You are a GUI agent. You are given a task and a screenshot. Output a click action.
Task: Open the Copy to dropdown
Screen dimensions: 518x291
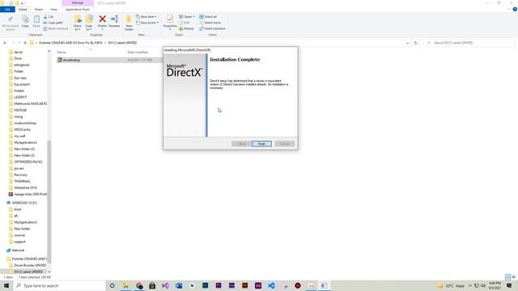pyautogui.click(x=89, y=23)
